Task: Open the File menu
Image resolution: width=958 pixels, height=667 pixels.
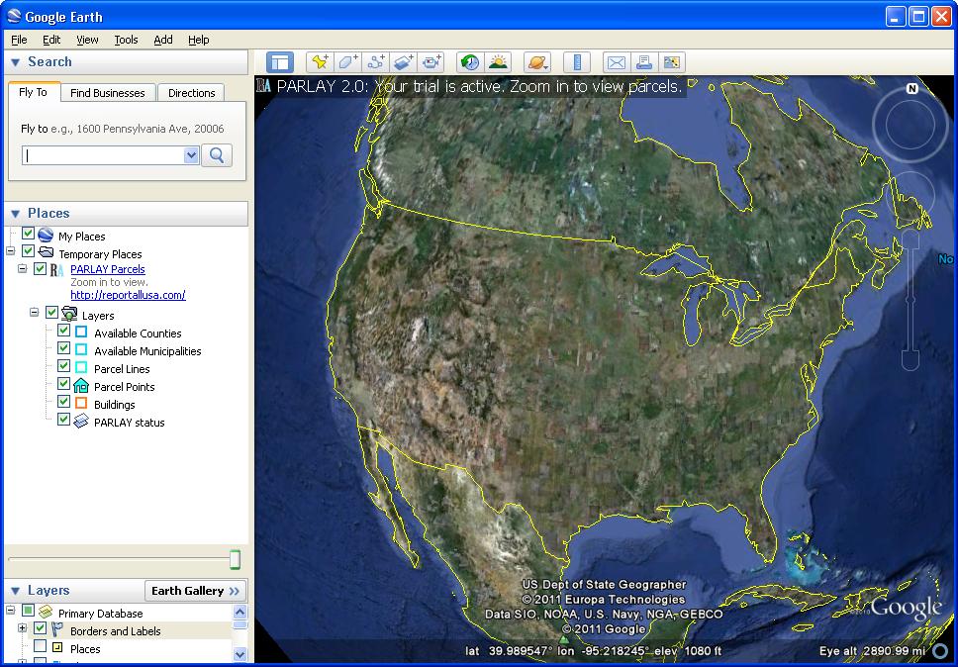Action: (19, 40)
